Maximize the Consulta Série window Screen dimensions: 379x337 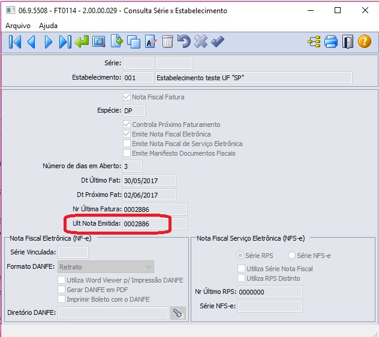(338, 10)
